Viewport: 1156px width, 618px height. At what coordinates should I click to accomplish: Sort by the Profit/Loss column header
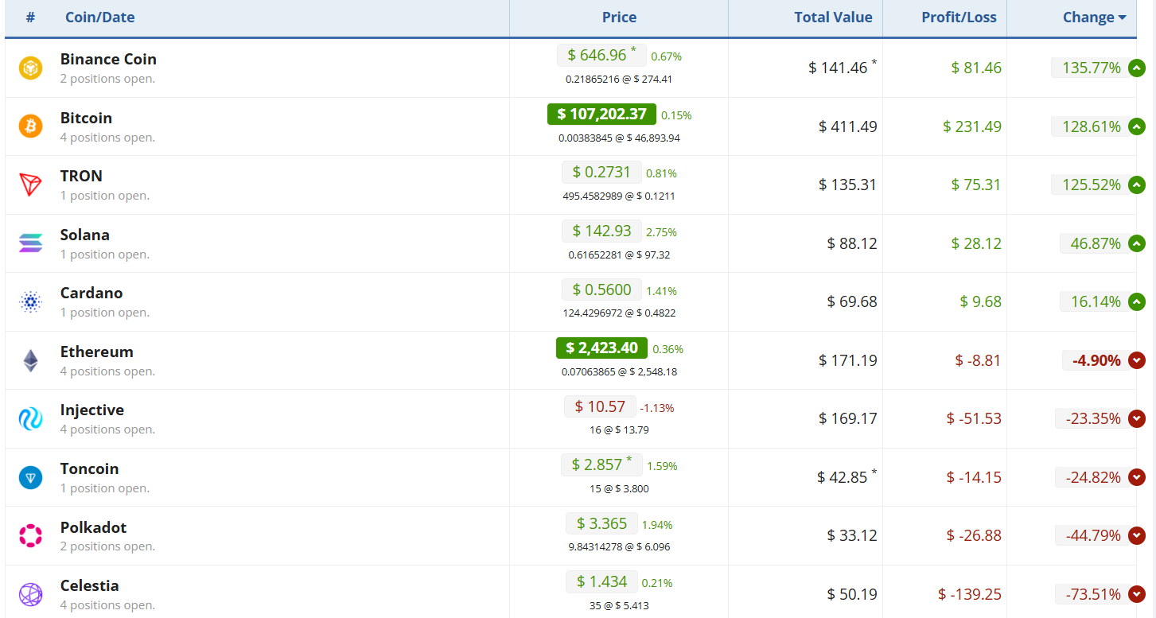coord(959,17)
